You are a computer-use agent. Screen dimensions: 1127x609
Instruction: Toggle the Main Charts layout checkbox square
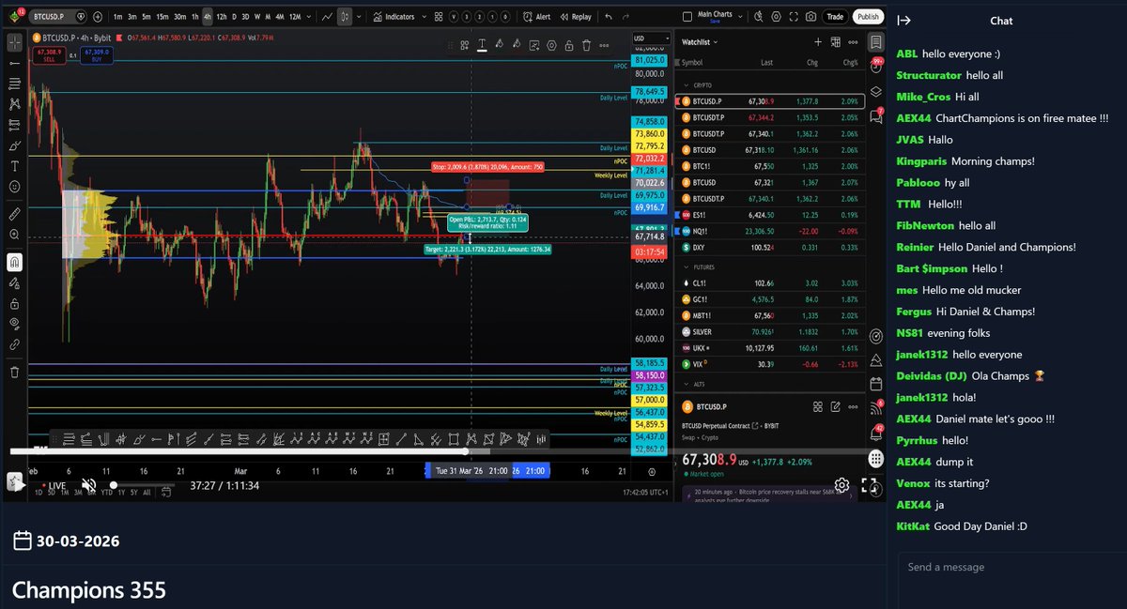[x=687, y=17]
